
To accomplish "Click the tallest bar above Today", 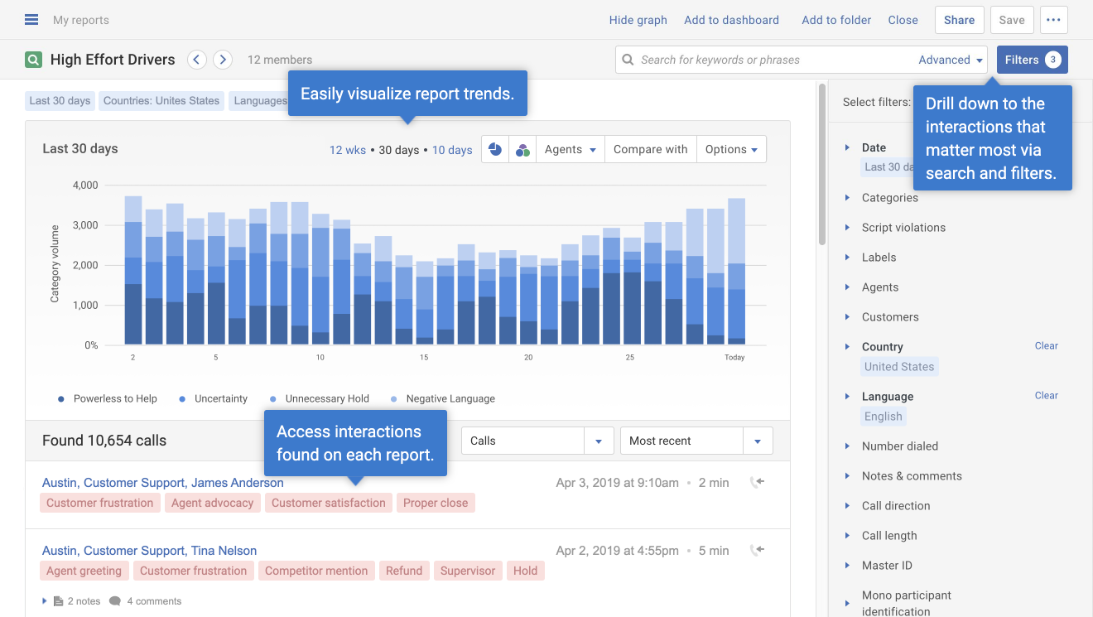I will point(735,271).
